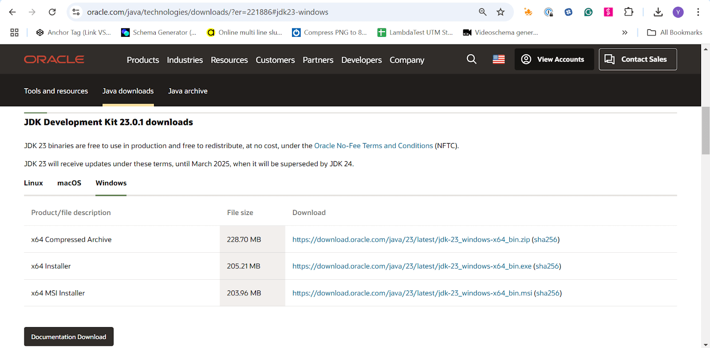
Task: Open the orange bird extension icon
Action: coord(528,12)
